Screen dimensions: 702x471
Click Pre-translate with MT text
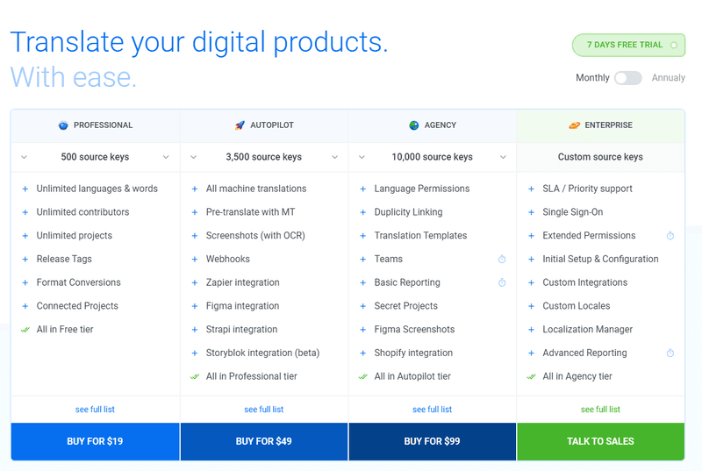coord(250,212)
